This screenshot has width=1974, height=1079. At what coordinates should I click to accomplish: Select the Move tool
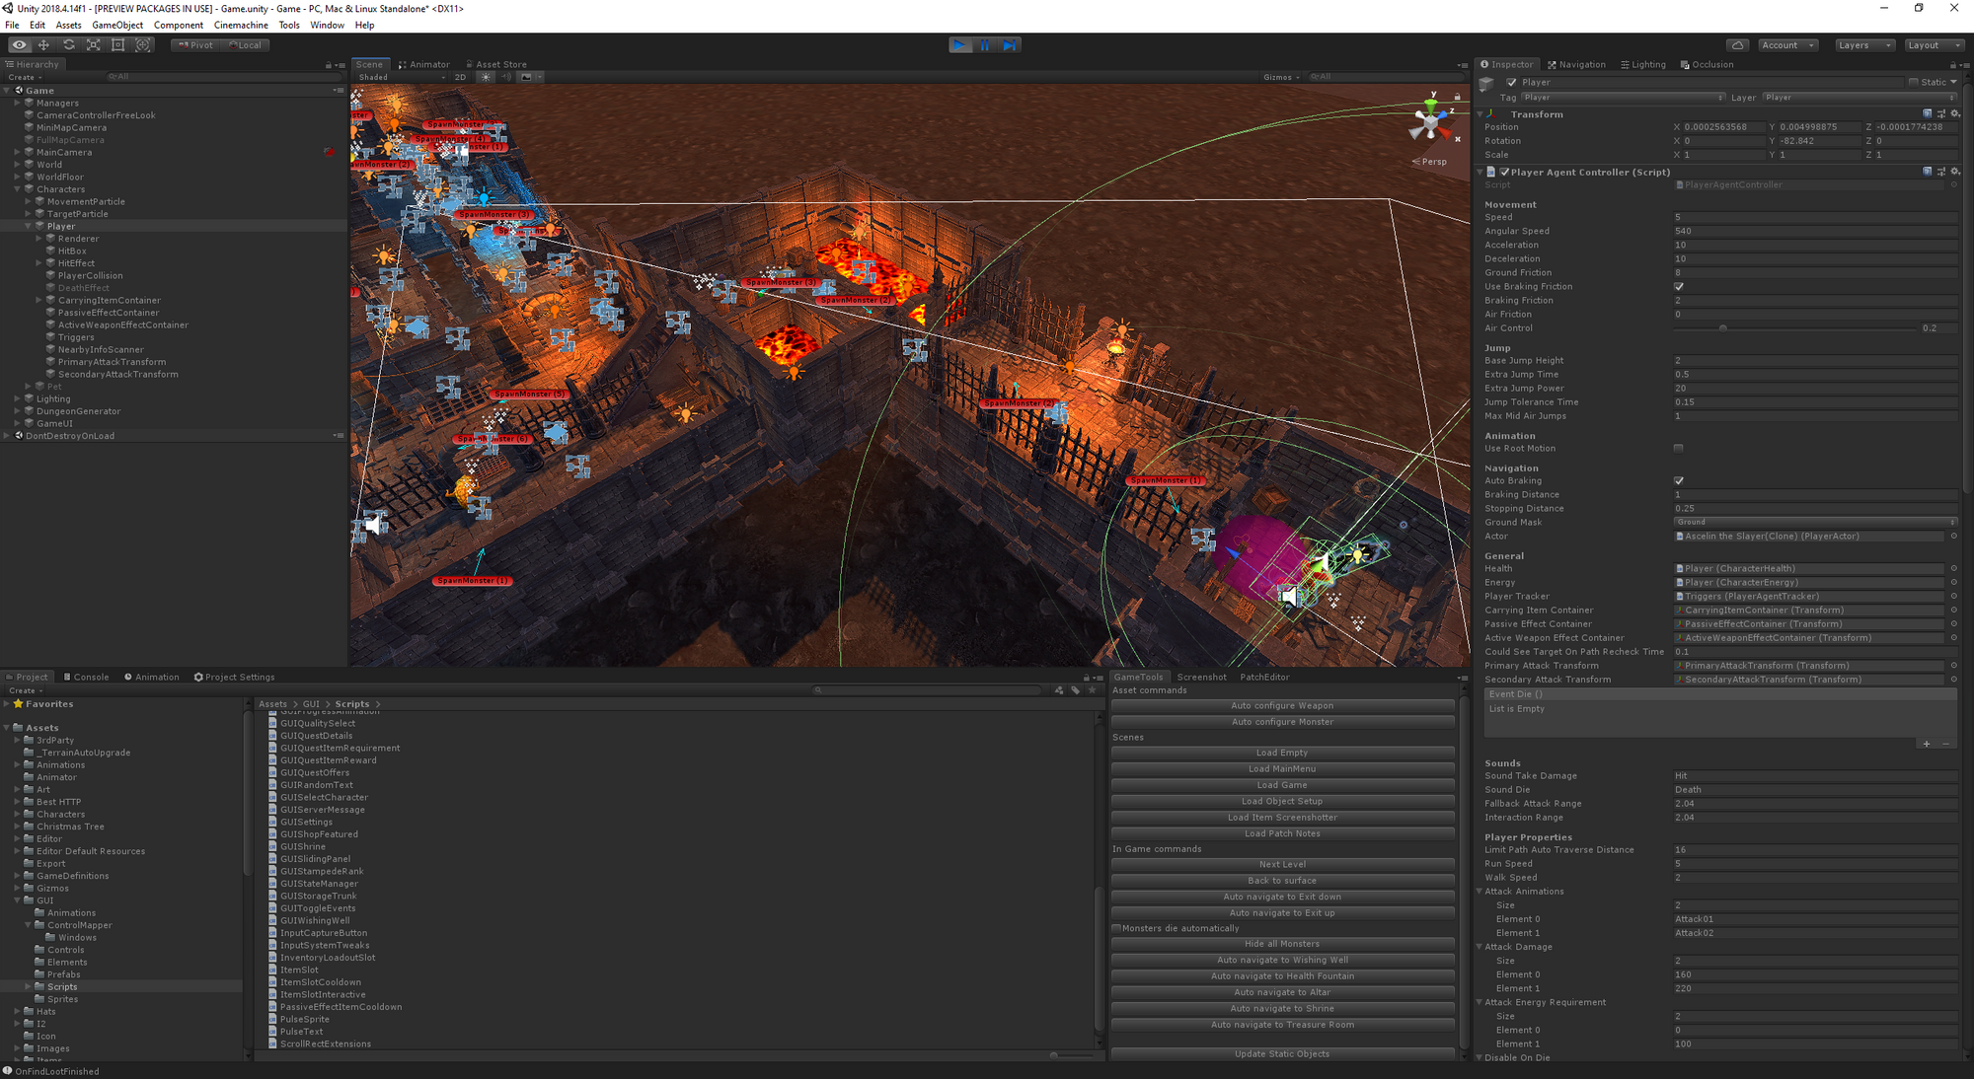43,44
